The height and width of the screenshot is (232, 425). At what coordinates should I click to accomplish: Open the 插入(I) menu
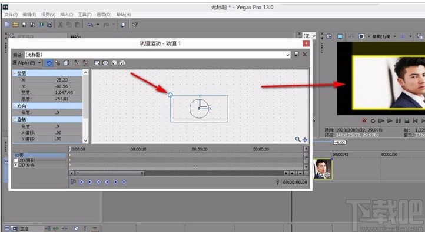click(x=67, y=15)
